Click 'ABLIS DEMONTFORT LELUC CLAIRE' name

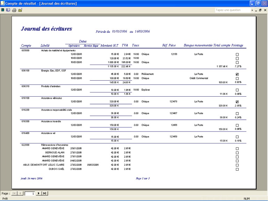(x=44, y=165)
